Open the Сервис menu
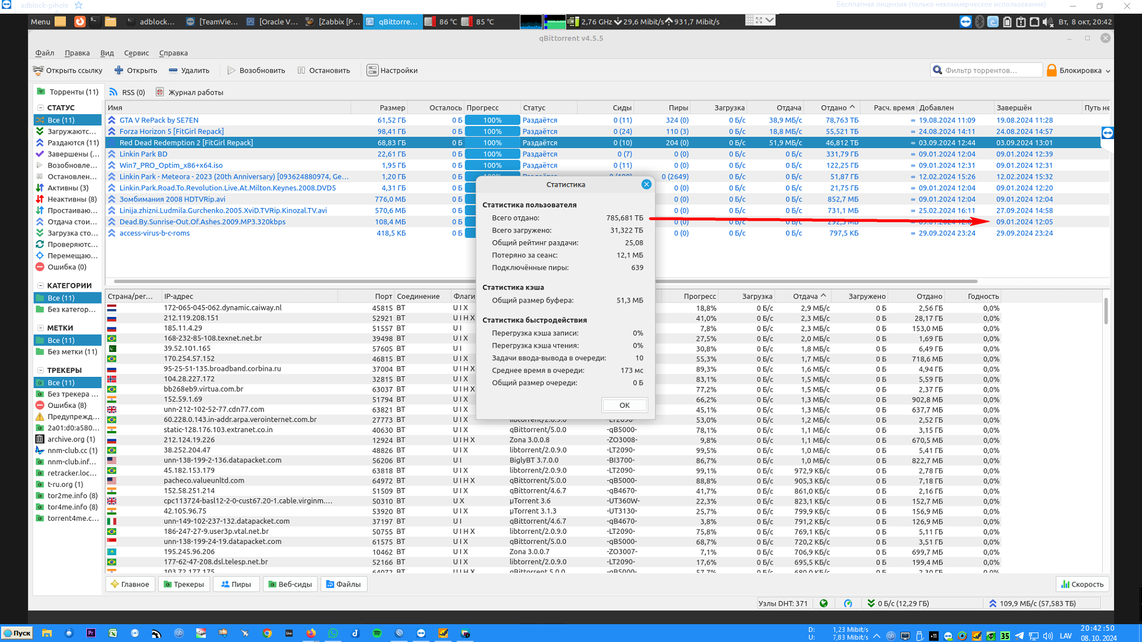 (136, 53)
